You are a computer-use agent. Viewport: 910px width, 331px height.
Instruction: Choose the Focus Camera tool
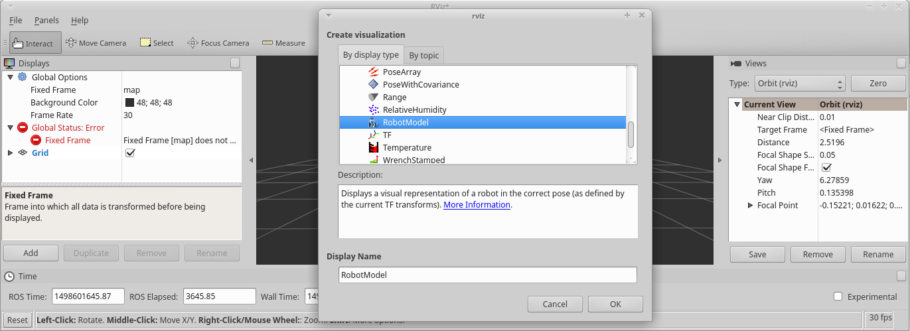pyautogui.click(x=218, y=42)
